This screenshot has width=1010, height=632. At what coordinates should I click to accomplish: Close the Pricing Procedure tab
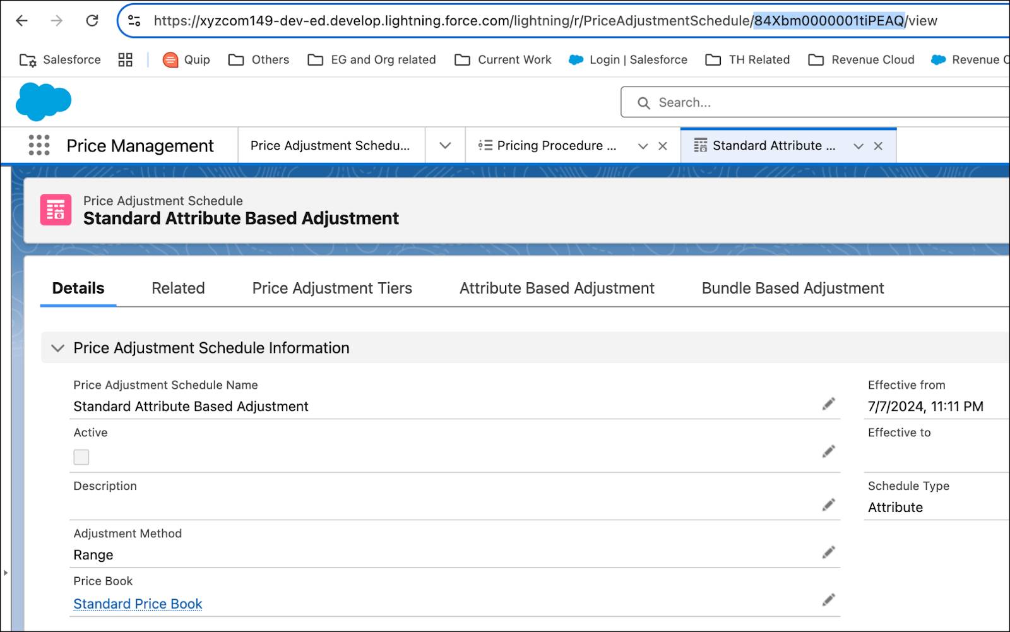663,146
